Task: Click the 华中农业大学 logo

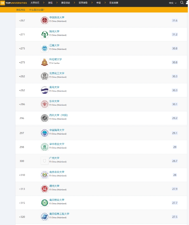Action: (x=45, y=147)
